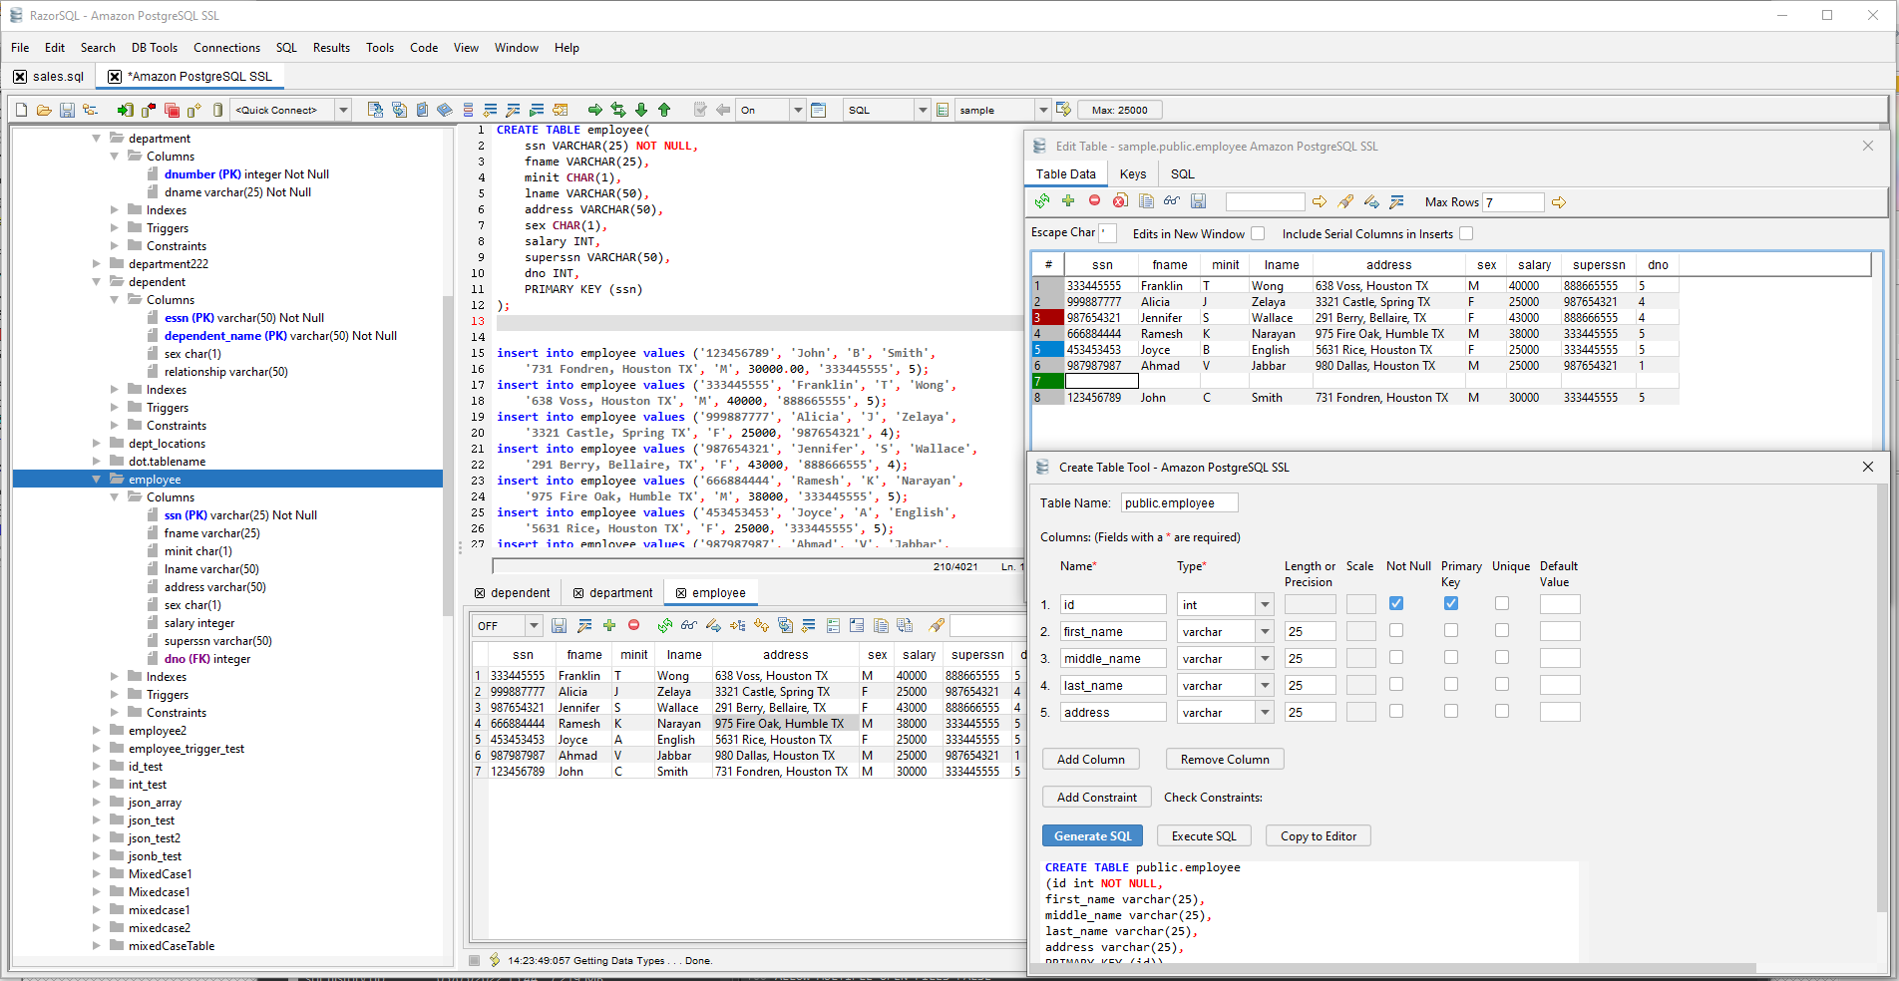Click the green refresh icon in Edit Table toolbar
Screen dimensions: 1899x981
click(x=1042, y=201)
